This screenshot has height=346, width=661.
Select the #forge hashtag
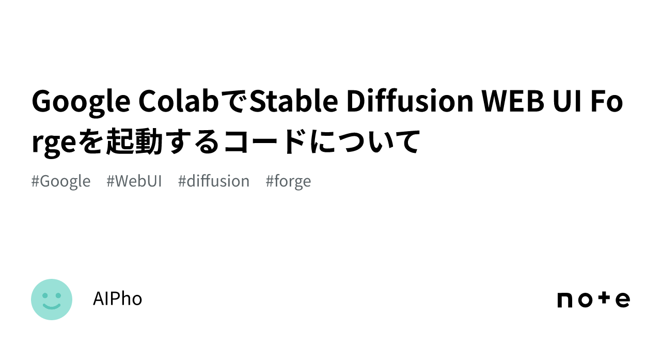[288, 181]
